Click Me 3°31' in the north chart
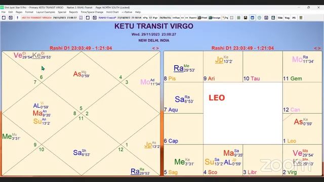The image size is (324, 182). coord(11,136)
